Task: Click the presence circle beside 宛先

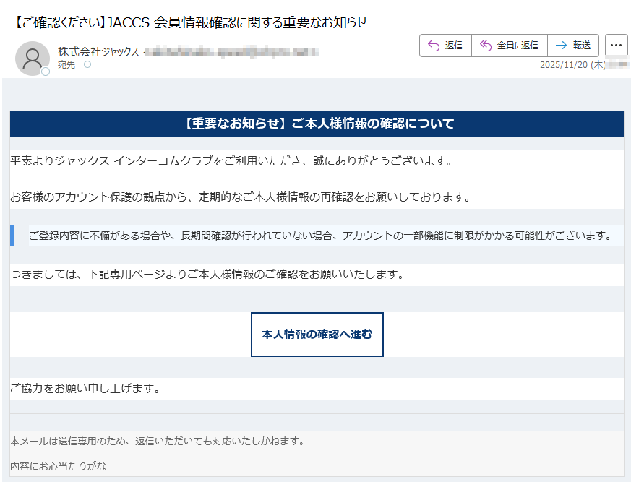Action: coord(87,65)
